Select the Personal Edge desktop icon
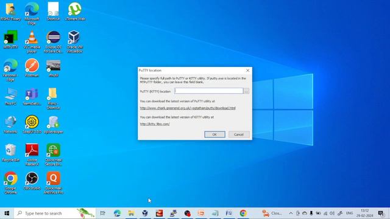The width and height of the screenshot is (390, 219). coord(10,70)
